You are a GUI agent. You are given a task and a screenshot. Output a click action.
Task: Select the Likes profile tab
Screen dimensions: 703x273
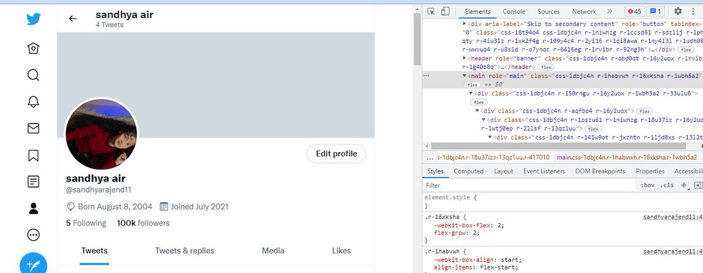pos(341,251)
